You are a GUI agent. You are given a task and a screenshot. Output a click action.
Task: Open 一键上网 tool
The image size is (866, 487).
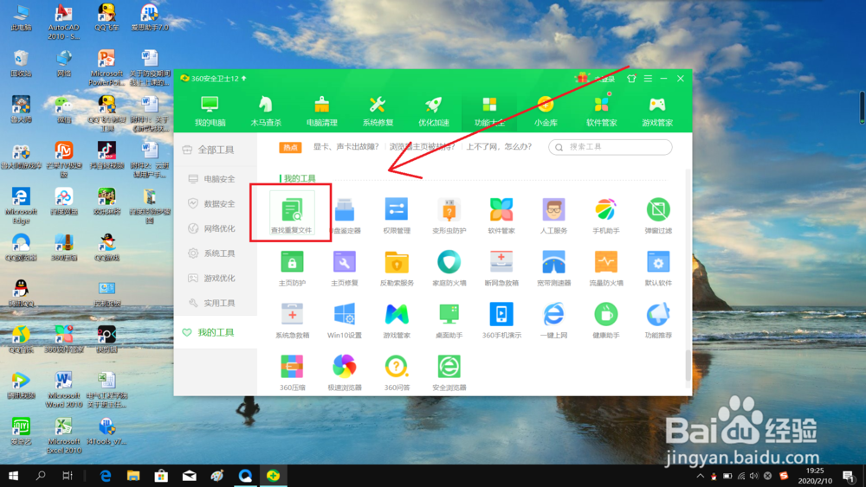(x=553, y=320)
